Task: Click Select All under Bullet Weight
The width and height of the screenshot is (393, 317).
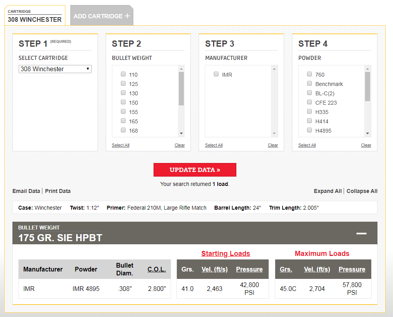Action: click(x=121, y=145)
